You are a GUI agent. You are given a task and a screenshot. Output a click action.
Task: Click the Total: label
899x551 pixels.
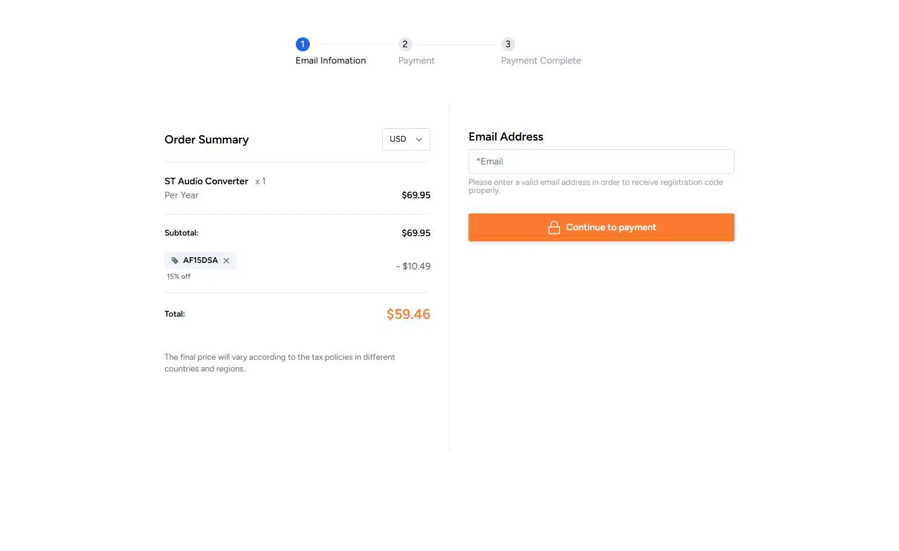(175, 314)
